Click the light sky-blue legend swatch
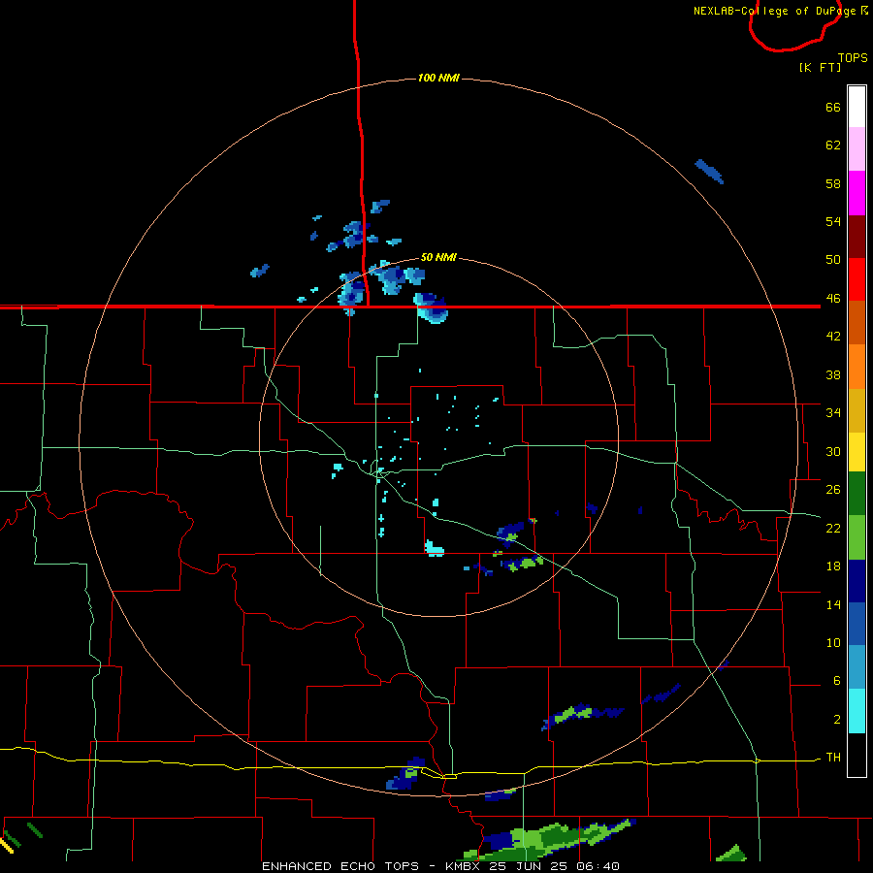 pyautogui.click(x=857, y=667)
